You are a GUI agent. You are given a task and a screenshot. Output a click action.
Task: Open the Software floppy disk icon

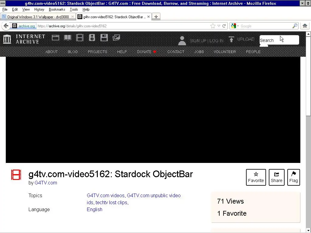[104, 38]
